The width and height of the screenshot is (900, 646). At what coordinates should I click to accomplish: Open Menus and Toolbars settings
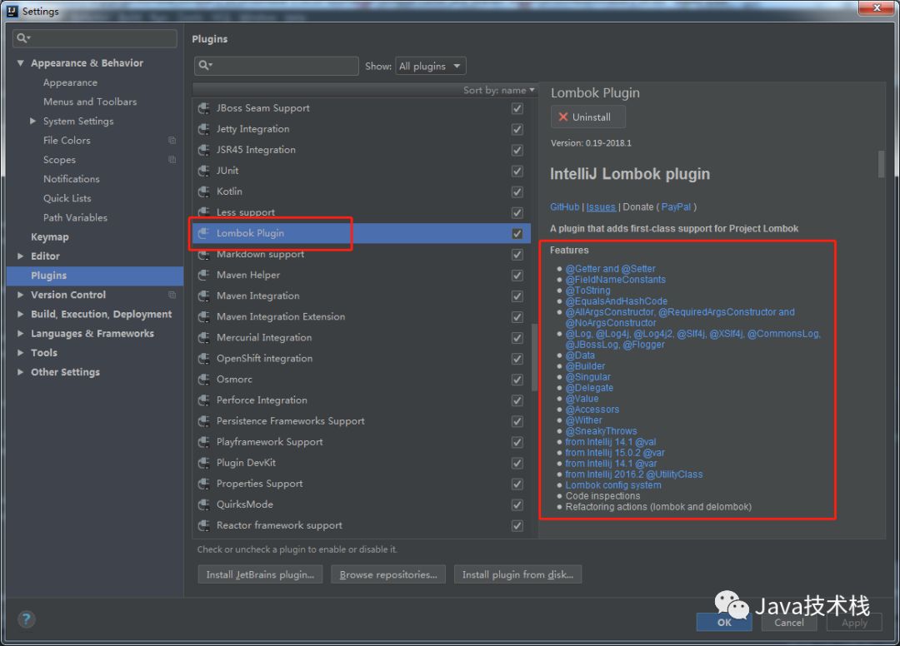90,102
